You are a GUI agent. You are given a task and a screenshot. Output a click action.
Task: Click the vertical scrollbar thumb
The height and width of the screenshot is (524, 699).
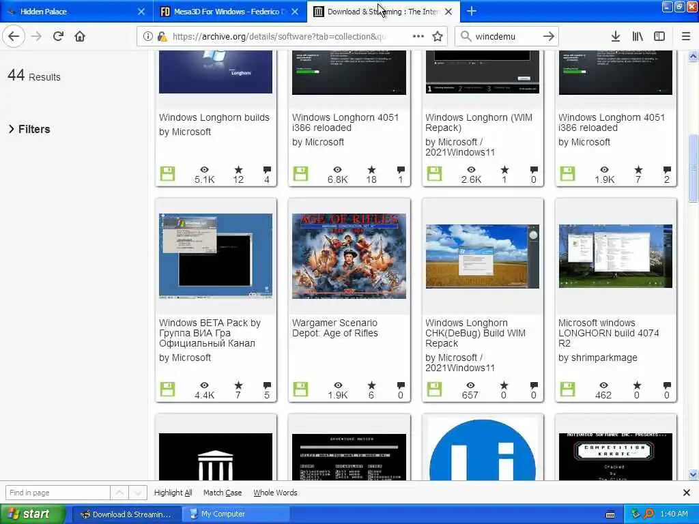coord(694,168)
